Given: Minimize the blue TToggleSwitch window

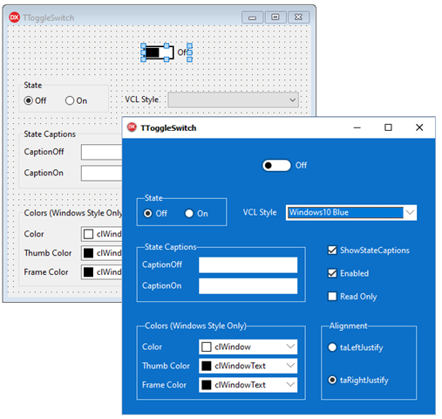Looking at the screenshot, I should tap(357, 127).
